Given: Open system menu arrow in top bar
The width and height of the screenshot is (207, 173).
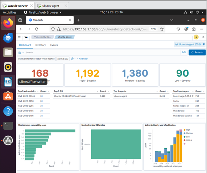Looking at the screenshot, I should click(202, 12).
